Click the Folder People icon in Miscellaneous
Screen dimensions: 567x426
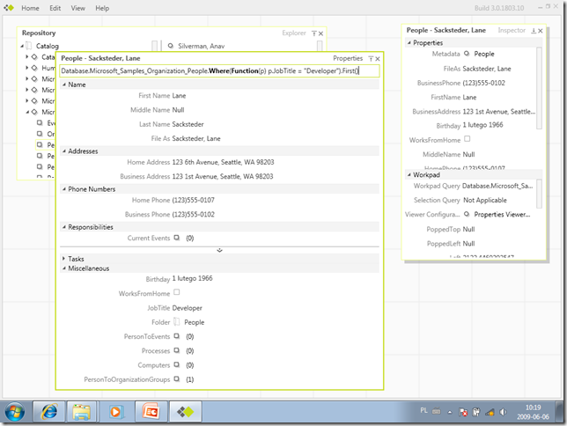[176, 322]
